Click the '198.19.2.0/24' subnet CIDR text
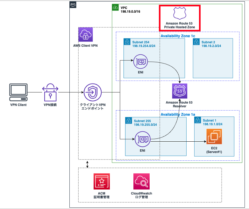 [x=211, y=46]
